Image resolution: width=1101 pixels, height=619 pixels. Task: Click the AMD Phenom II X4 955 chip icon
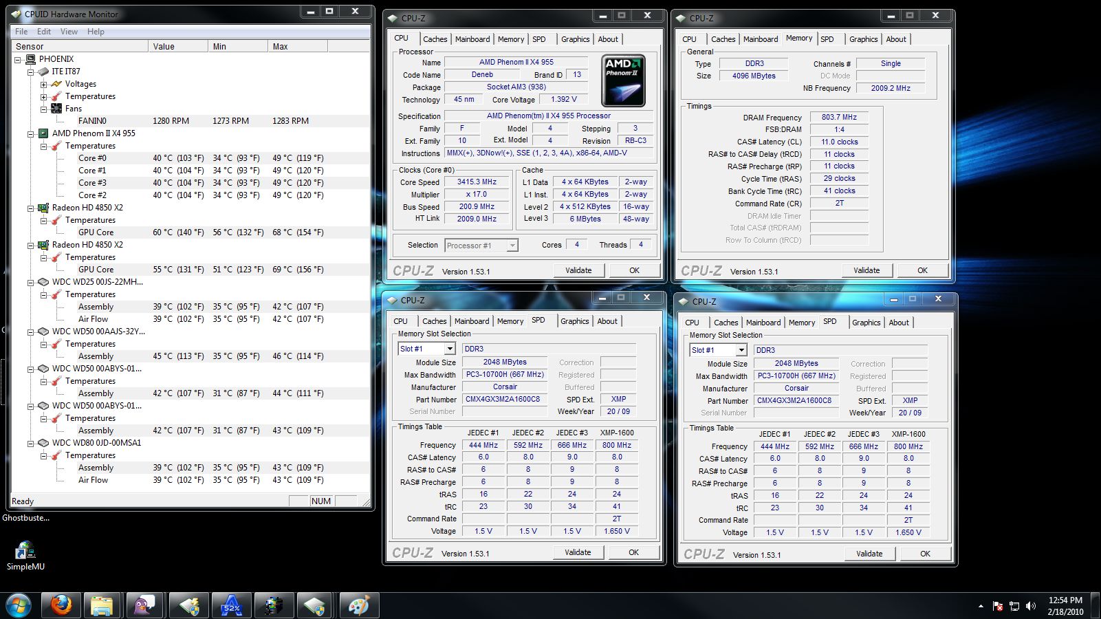pyautogui.click(x=43, y=133)
